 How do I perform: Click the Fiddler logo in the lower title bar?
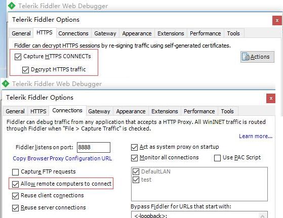coord(6,83)
